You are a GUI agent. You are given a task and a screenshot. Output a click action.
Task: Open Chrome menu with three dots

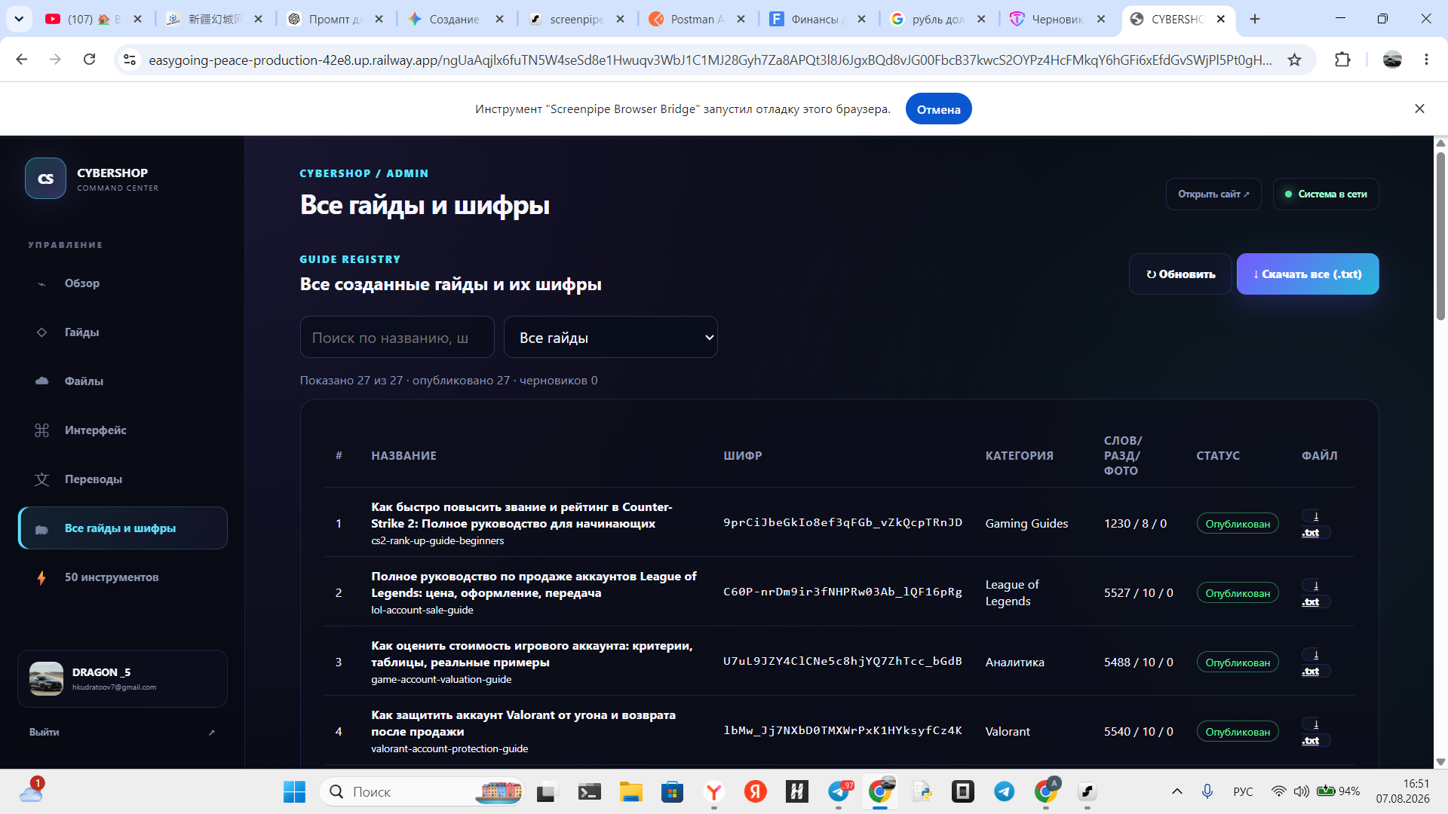(x=1426, y=60)
